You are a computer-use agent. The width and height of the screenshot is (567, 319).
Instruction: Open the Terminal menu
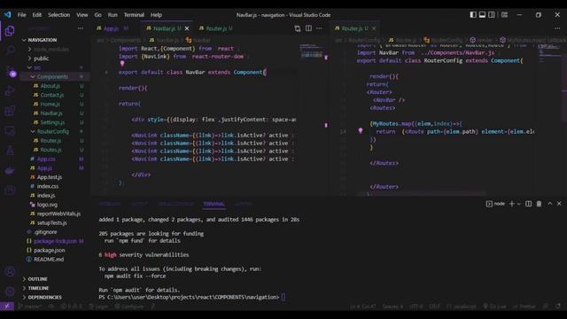(x=134, y=15)
